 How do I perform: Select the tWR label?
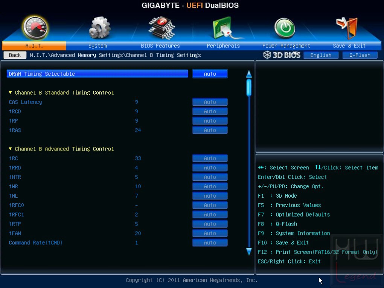coord(14,186)
